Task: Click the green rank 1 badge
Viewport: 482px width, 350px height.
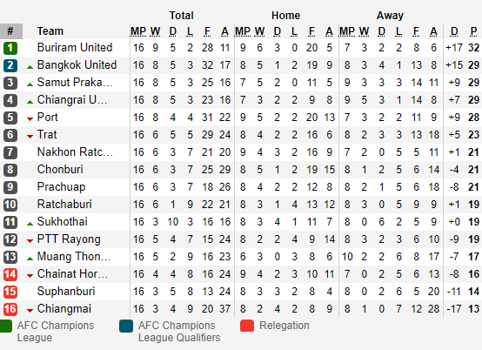Action: tap(10, 48)
